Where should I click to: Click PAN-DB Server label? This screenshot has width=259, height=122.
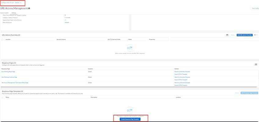pos(7,23)
